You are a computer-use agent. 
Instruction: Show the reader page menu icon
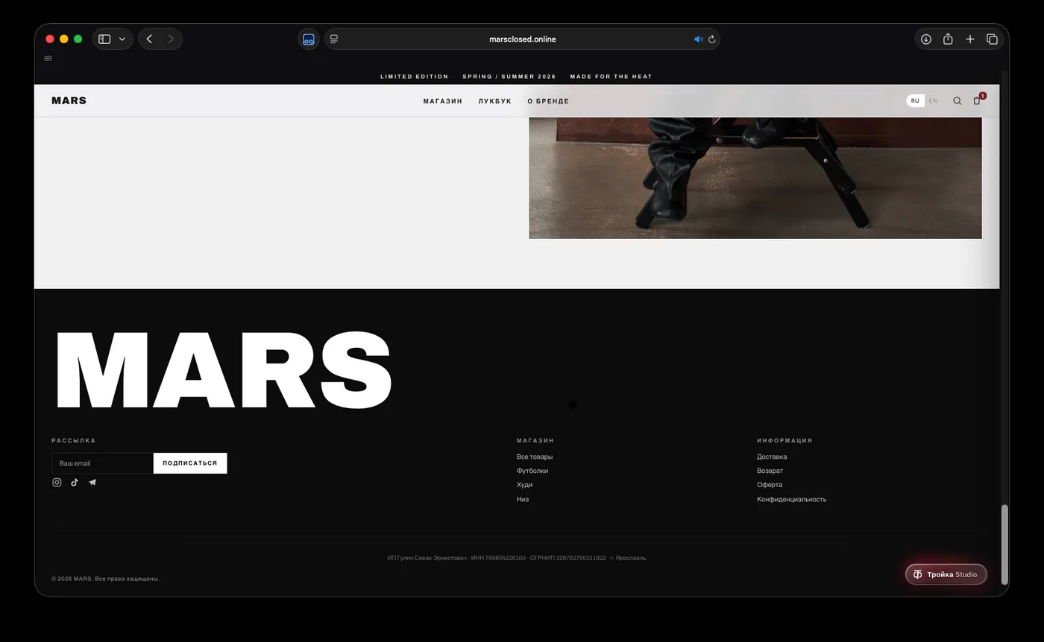[x=334, y=39]
